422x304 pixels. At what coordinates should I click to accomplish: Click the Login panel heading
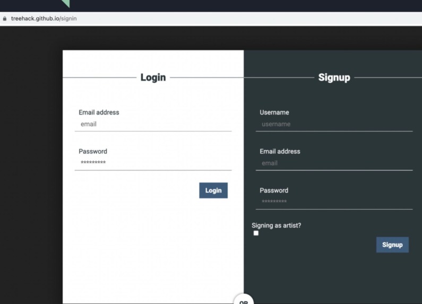click(x=153, y=77)
